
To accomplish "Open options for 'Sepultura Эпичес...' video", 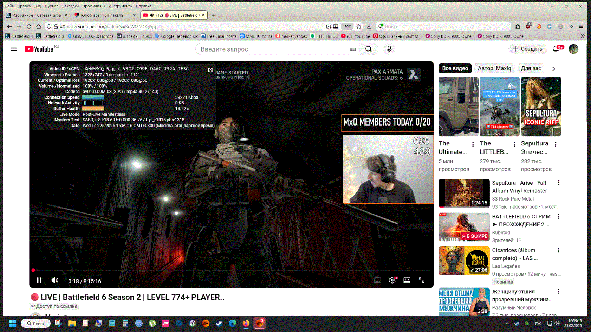I will [x=556, y=144].
